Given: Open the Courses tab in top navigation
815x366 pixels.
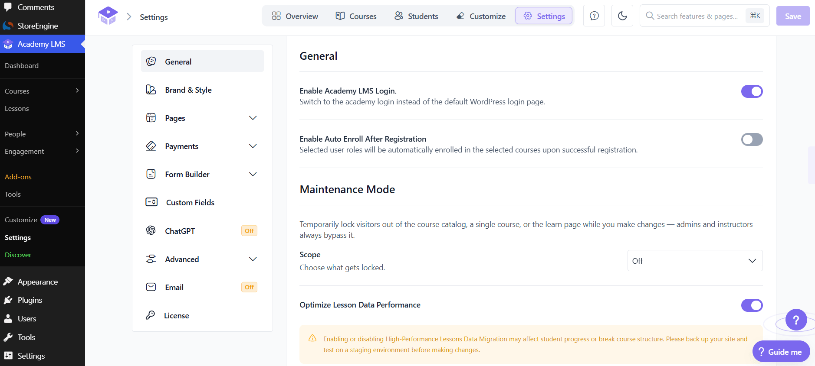Looking at the screenshot, I should pyautogui.click(x=356, y=16).
